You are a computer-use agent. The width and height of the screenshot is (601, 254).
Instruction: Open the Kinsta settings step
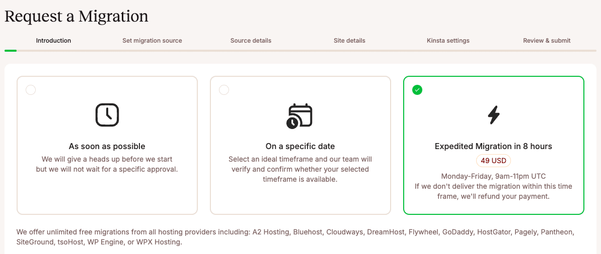448,41
